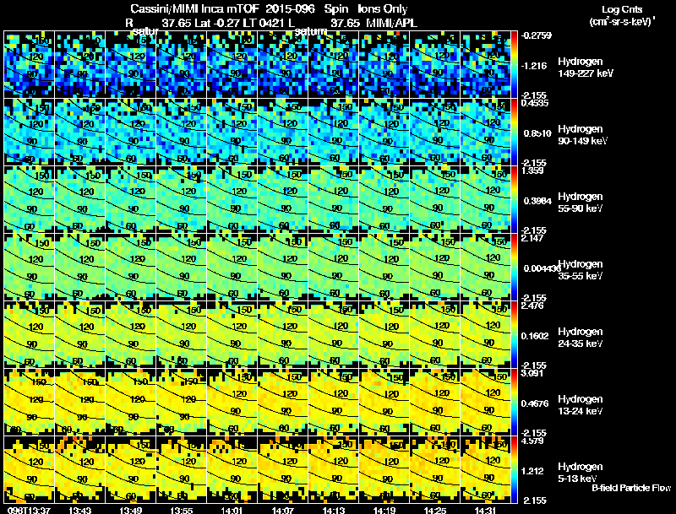
Task: Open the 5-13 keV panel at 14:01
Action: coord(232,470)
